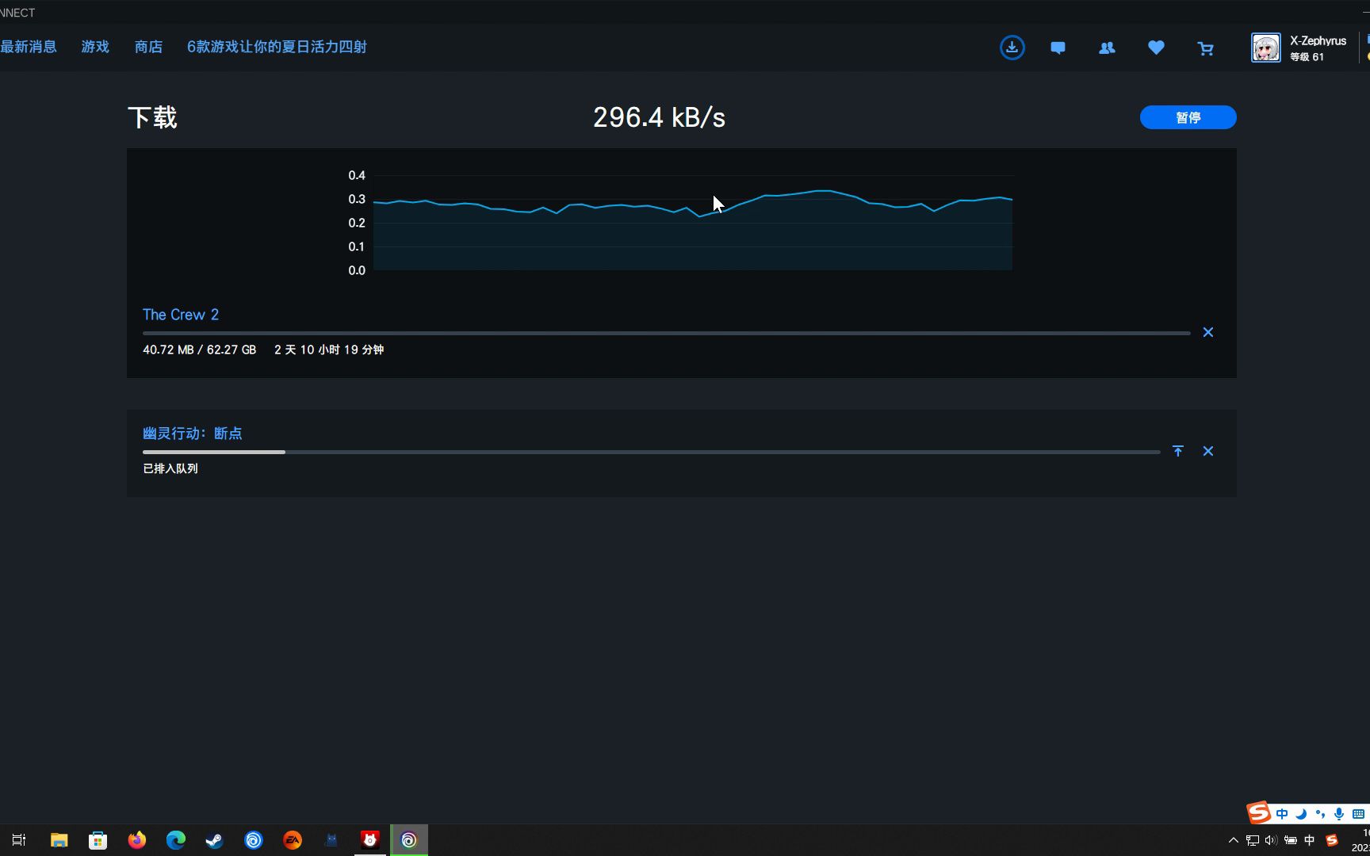Toggle Sogou half/full-width moon icon

[x=1301, y=814]
